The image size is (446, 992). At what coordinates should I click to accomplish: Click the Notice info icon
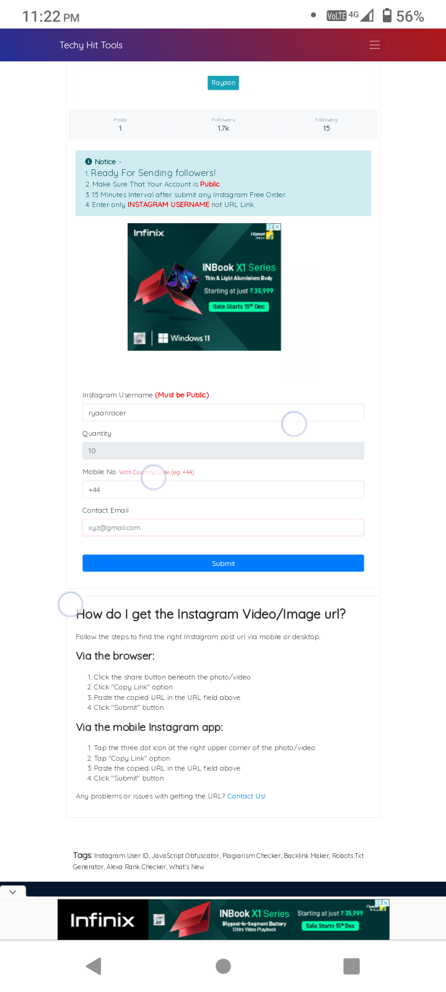pos(89,161)
